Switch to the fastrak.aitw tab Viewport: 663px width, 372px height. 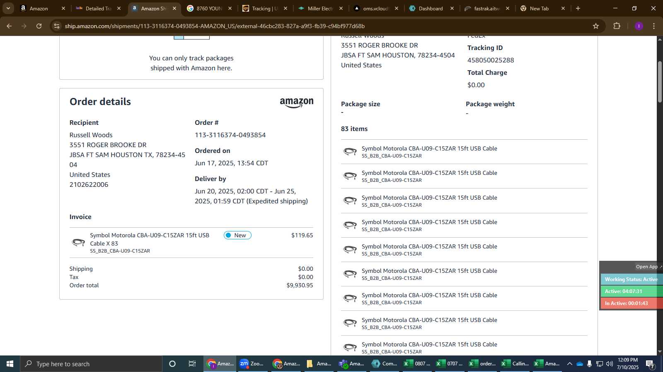[487, 8]
